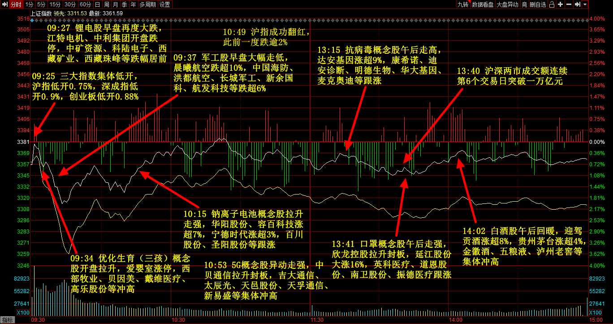Click 删自选 to remove from watchlist
The image size is (613, 324).
point(538,4)
